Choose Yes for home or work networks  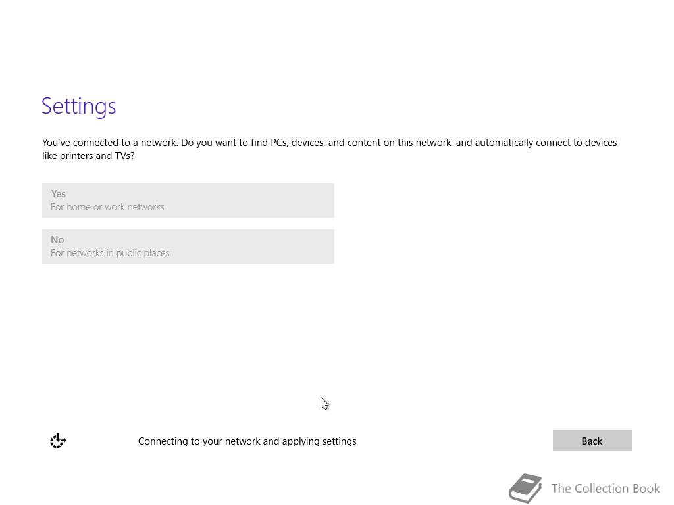click(188, 201)
